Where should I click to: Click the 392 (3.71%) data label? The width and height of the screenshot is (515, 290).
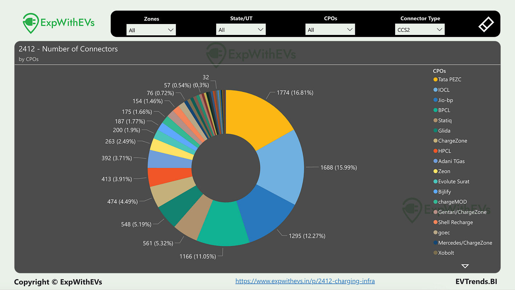[x=117, y=158]
